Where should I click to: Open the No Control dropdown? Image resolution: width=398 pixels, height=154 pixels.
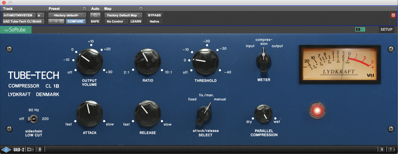117,22
